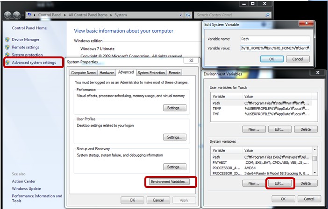Click the Environment Variables button
This screenshot has height=209, width=328.
click(169, 181)
